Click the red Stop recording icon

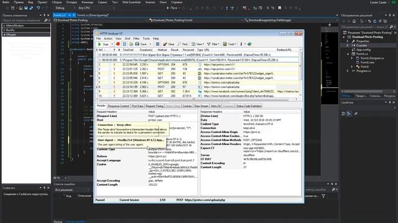tap(118, 44)
